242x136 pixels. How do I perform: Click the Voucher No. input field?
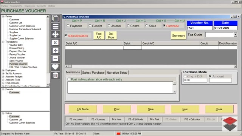tap(200, 28)
